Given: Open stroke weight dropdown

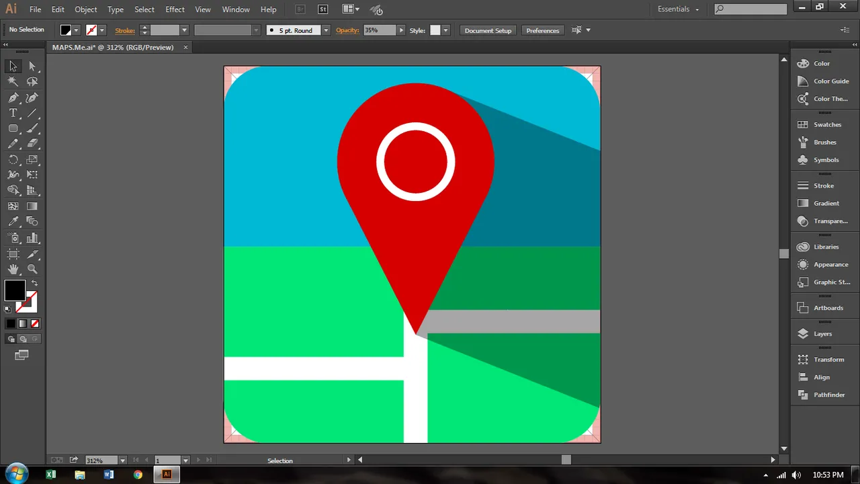Looking at the screenshot, I should click(184, 30).
